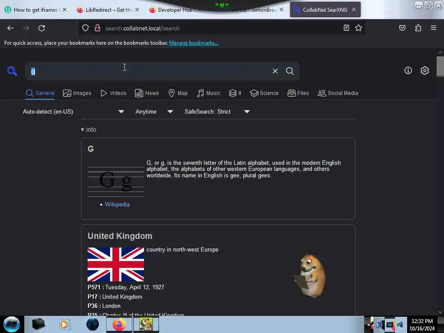The height and width of the screenshot is (333, 444).
Task: Switch to Science category
Action: 264,93
